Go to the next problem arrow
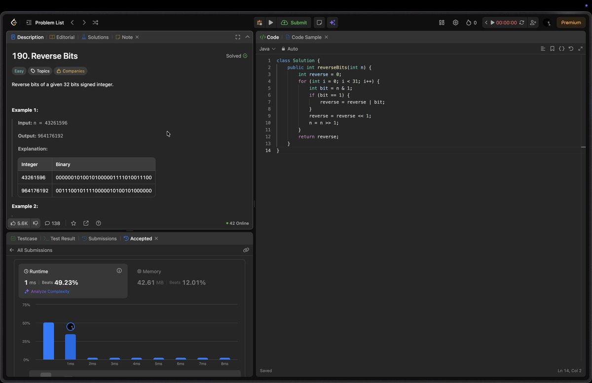Image resolution: width=592 pixels, height=383 pixels. coord(84,23)
